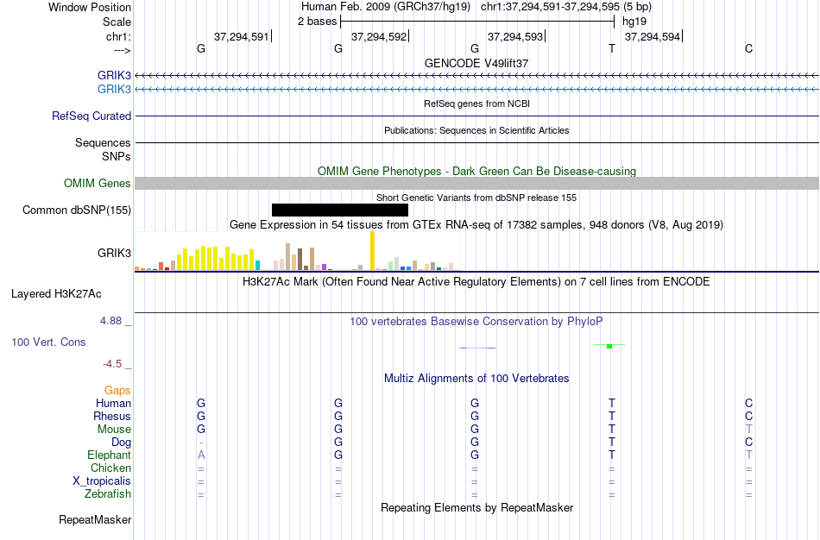Click the Mouse faded T base in alignment
The width and height of the screenshot is (820, 540).
tap(749, 430)
